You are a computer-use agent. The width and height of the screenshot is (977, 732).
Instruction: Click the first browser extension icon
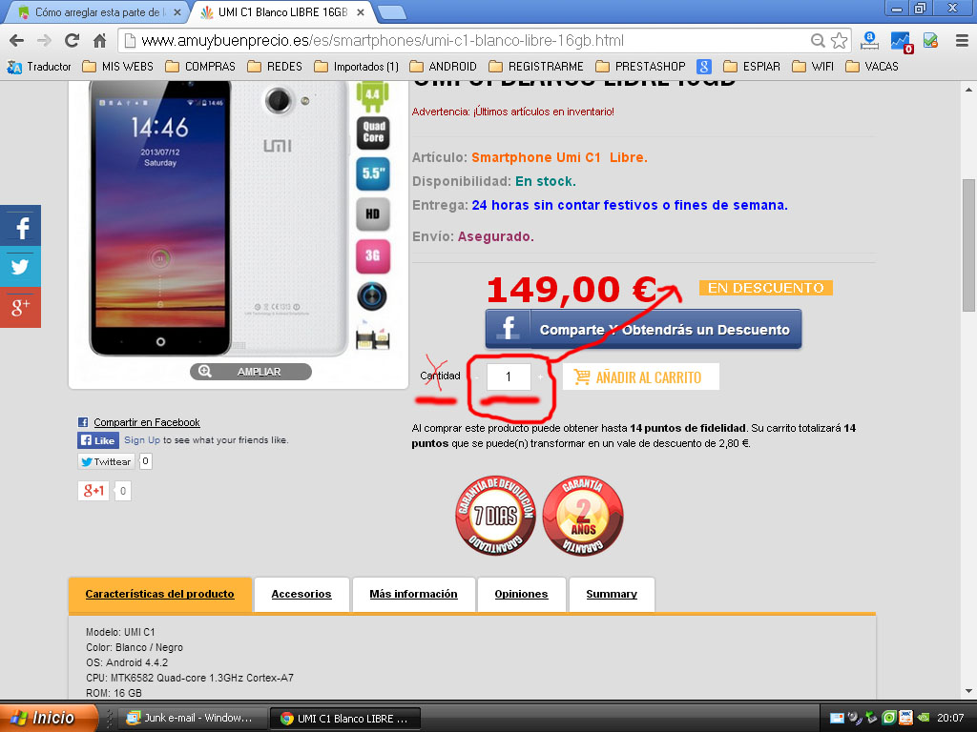pyautogui.click(x=869, y=41)
